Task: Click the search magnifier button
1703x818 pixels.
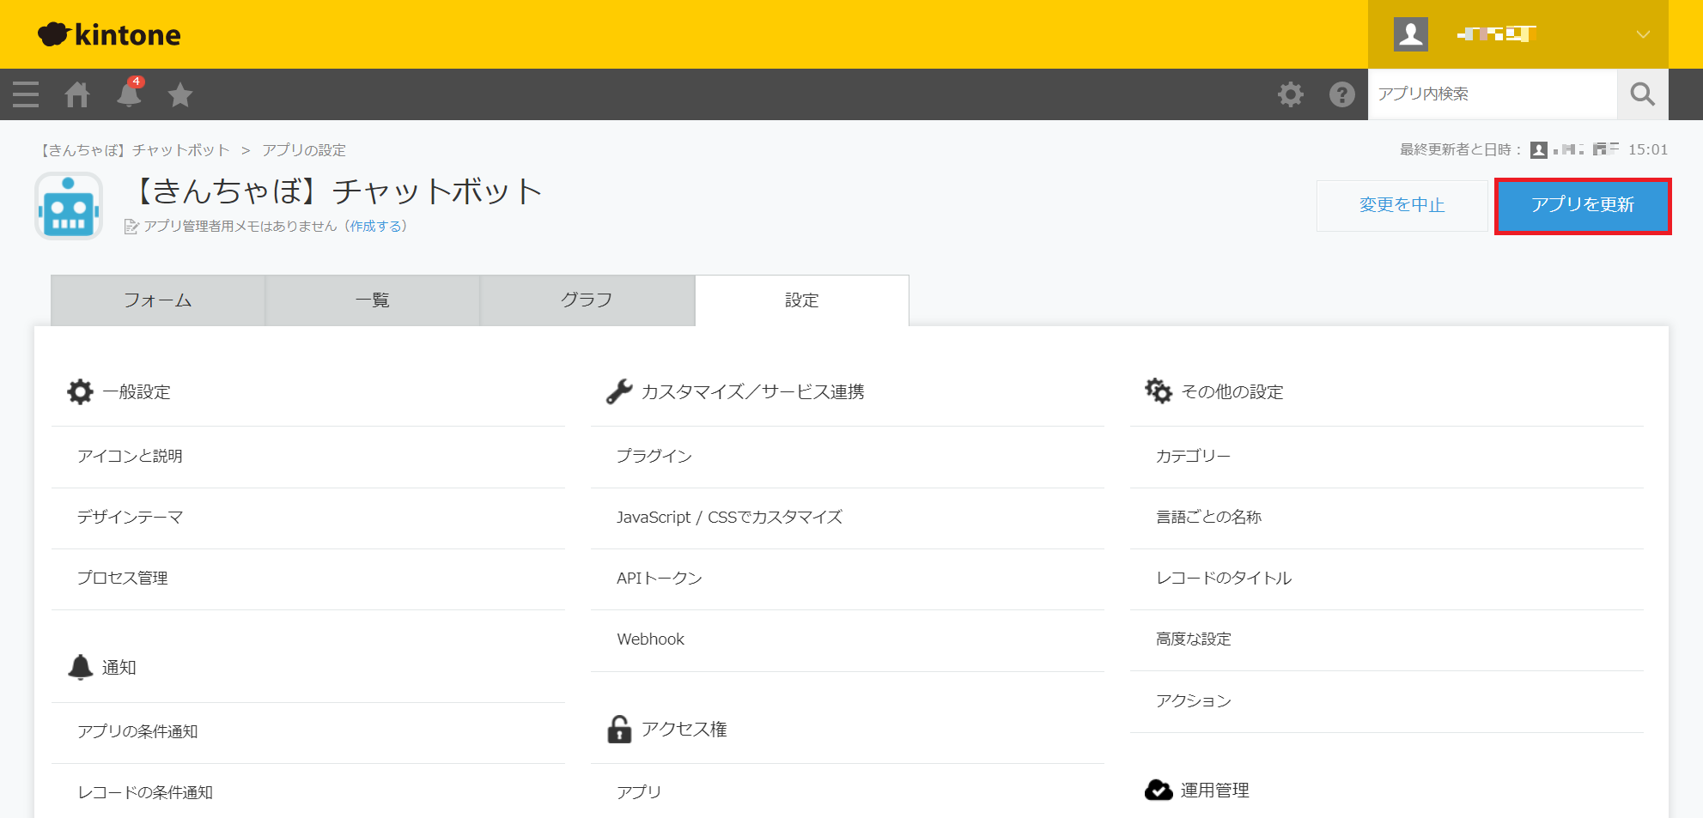Action: click(x=1642, y=94)
